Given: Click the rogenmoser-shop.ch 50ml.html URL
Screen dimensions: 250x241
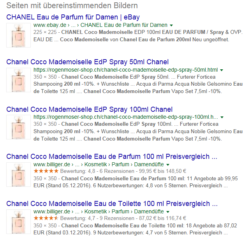Looking at the screenshot, I should click(126, 70).
